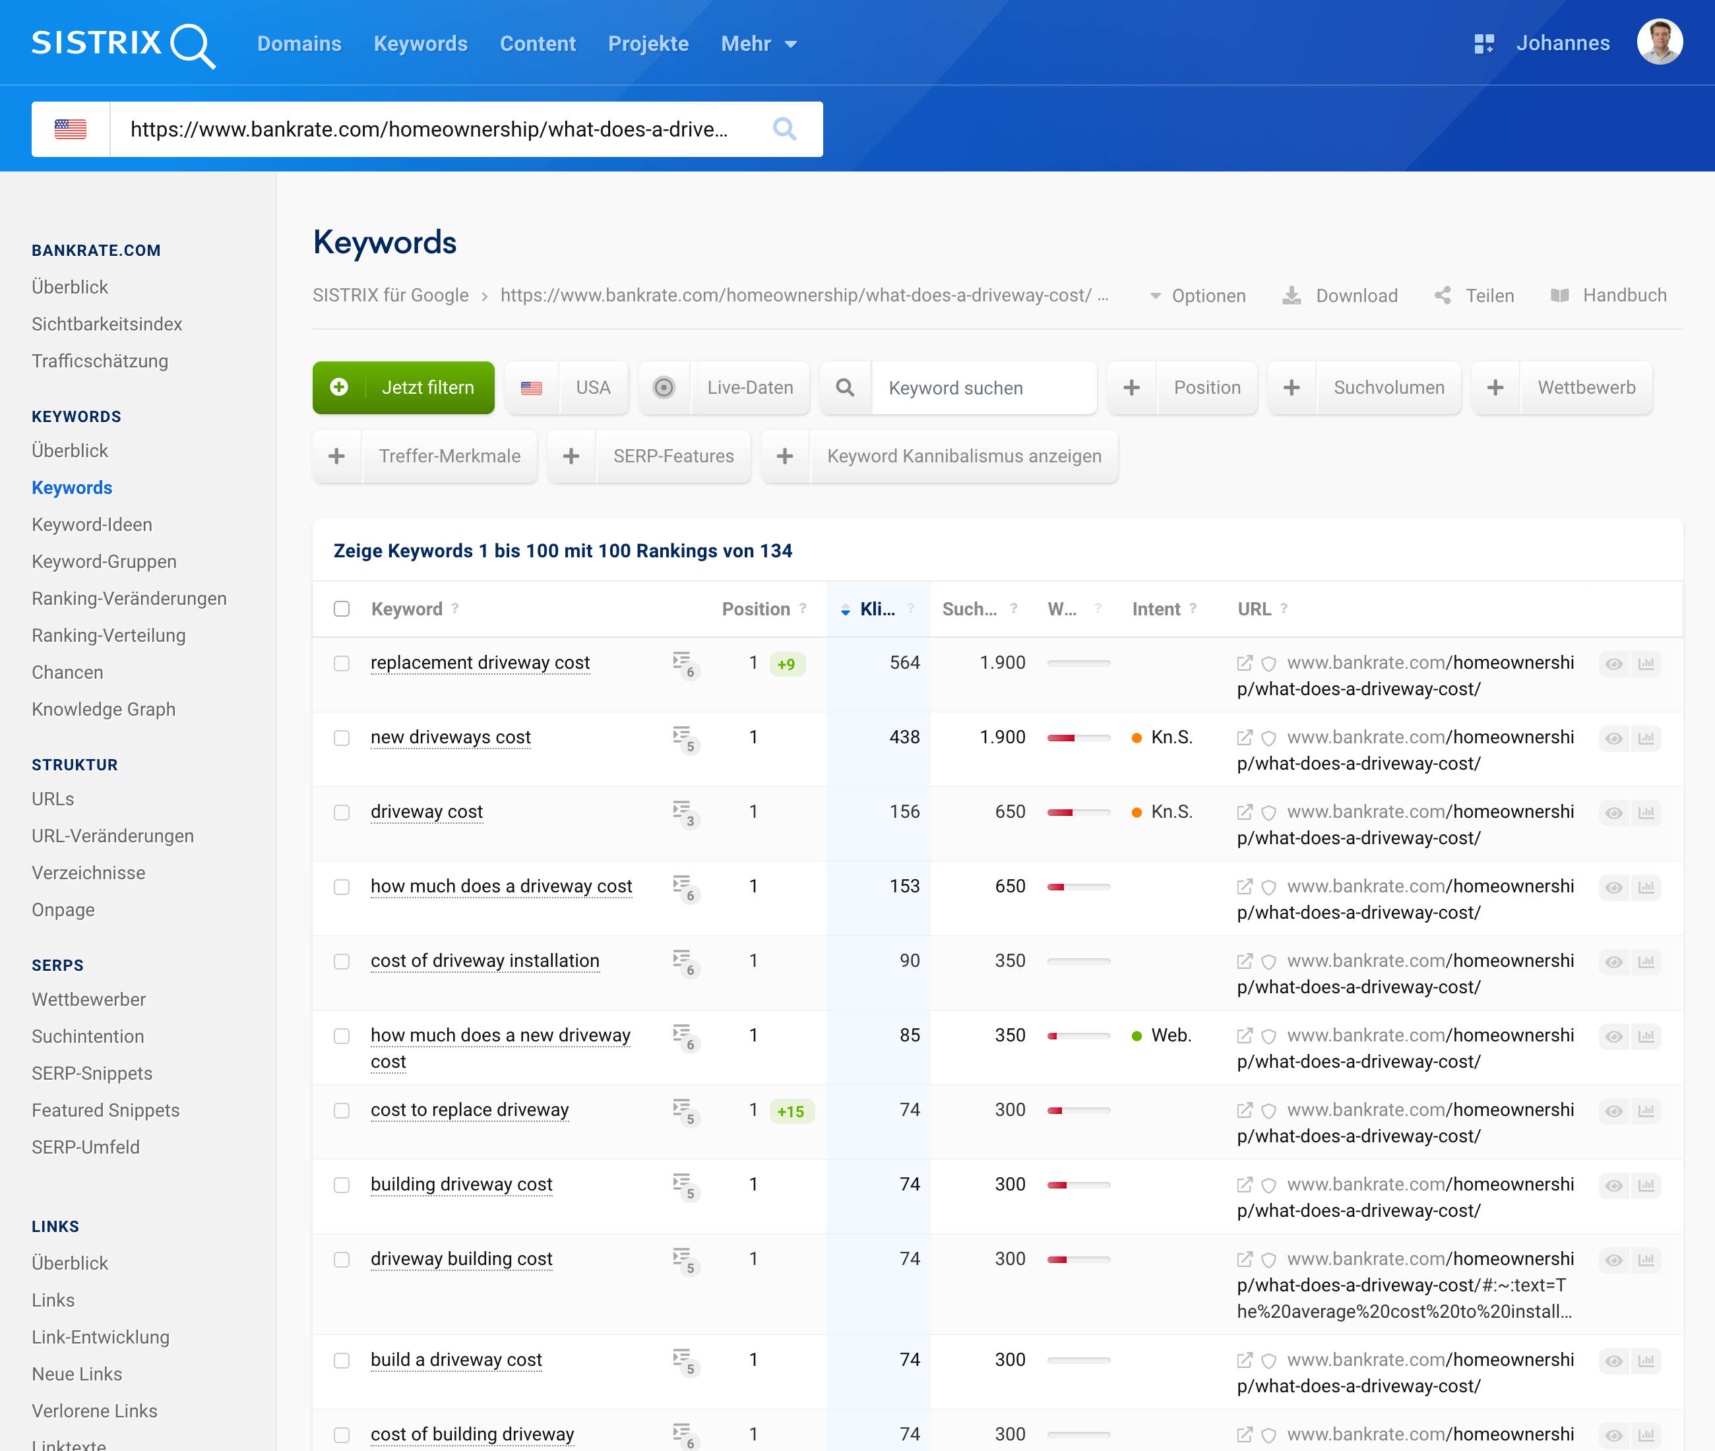Click SERP features icon for 'driveway cost'
This screenshot has width=1715, height=1451.
(x=683, y=812)
